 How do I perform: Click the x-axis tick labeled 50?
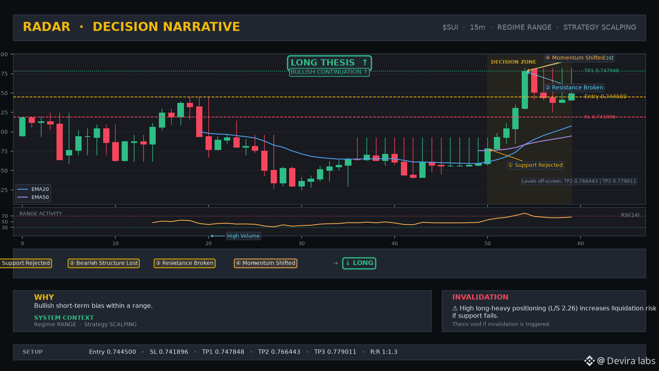[x=488, y=243]
